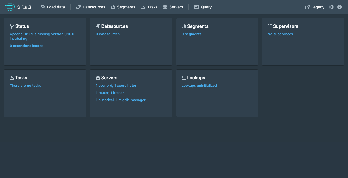Image resolution: width=348 pixels, height=178 pixels.
Task: Click '1 historical, 1 middle manager' link
Action: [x=121, y=100]
